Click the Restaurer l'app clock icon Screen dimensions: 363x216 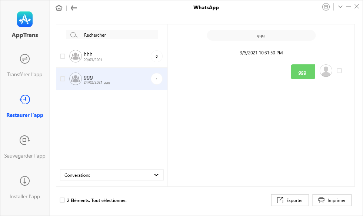[x=25, y=99]
